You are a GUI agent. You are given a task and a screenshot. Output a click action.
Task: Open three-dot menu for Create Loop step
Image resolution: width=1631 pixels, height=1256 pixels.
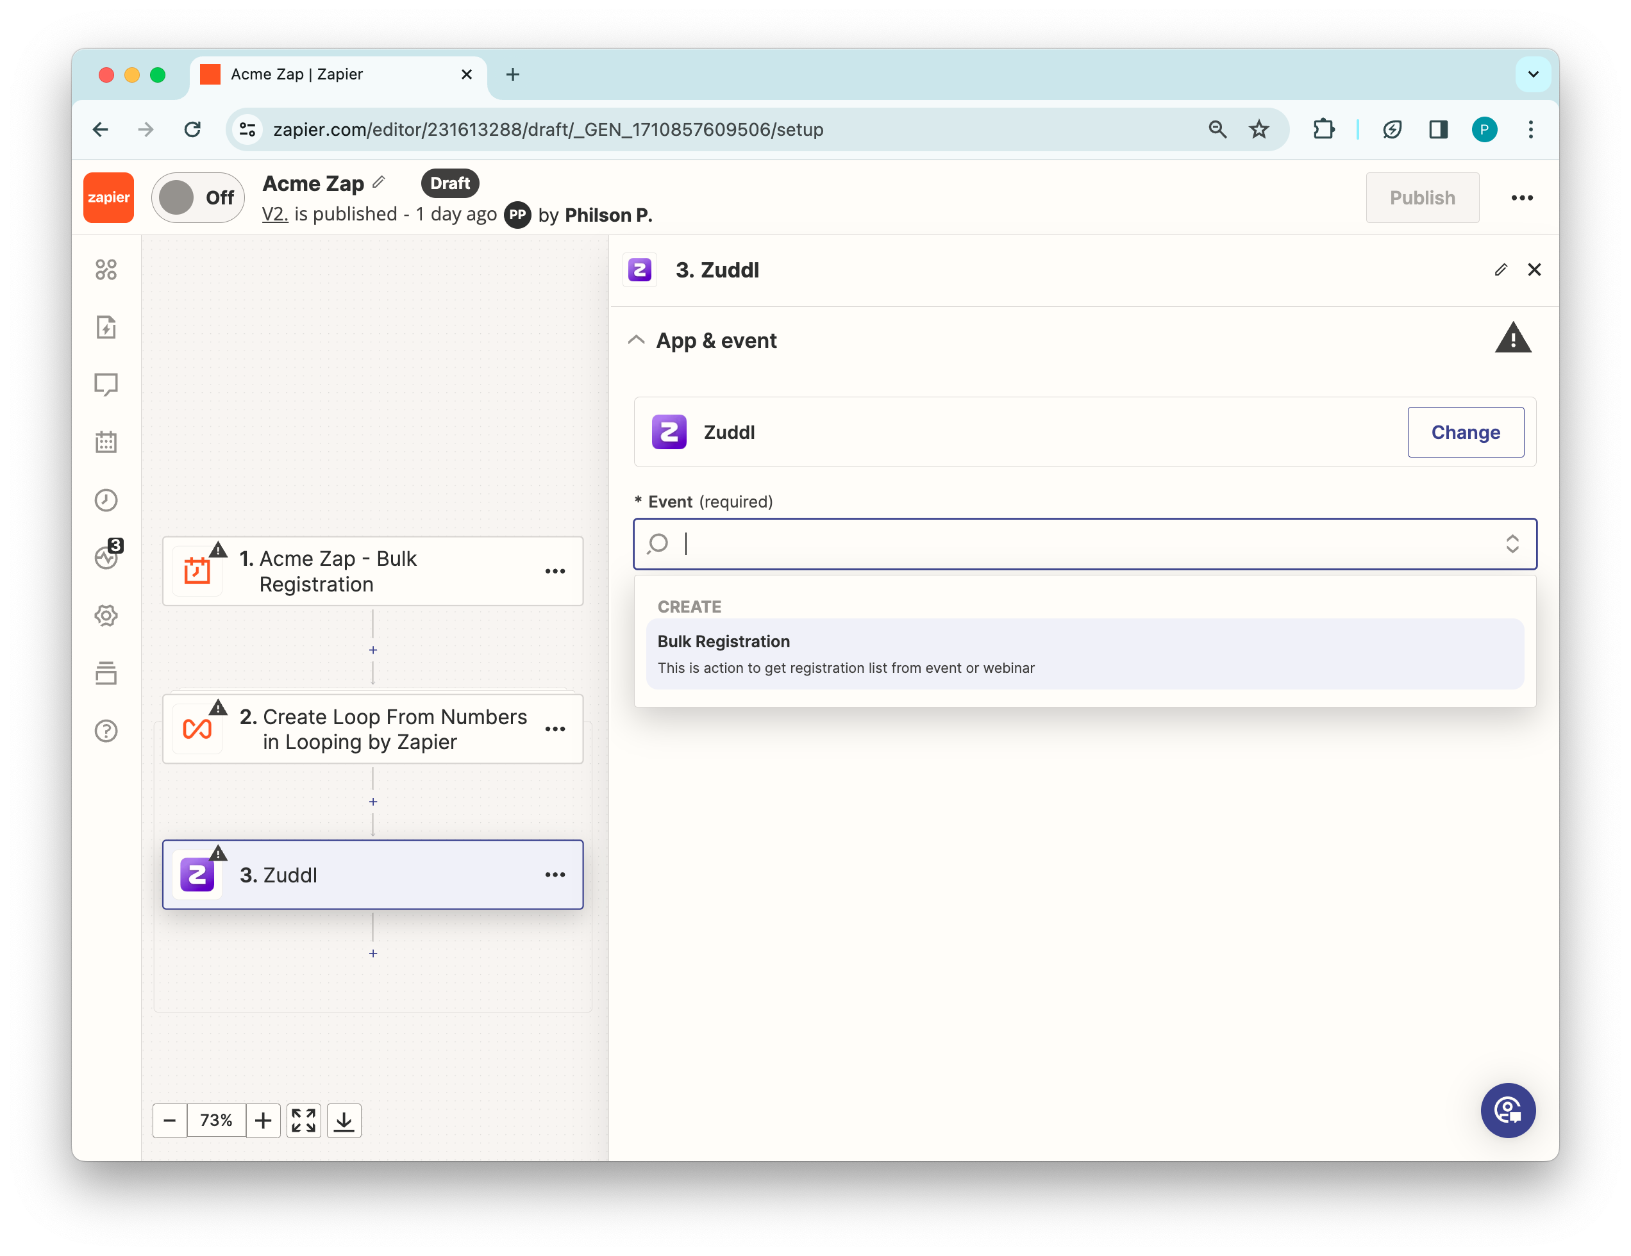(555, 729)
